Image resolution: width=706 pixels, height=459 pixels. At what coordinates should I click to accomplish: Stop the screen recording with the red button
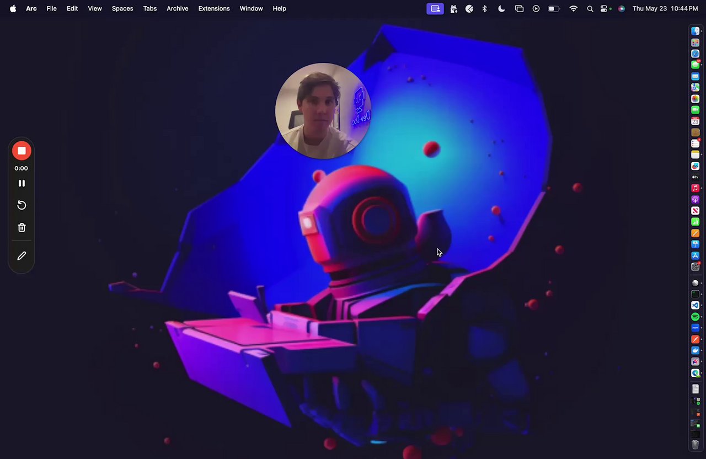click(22, 151)
